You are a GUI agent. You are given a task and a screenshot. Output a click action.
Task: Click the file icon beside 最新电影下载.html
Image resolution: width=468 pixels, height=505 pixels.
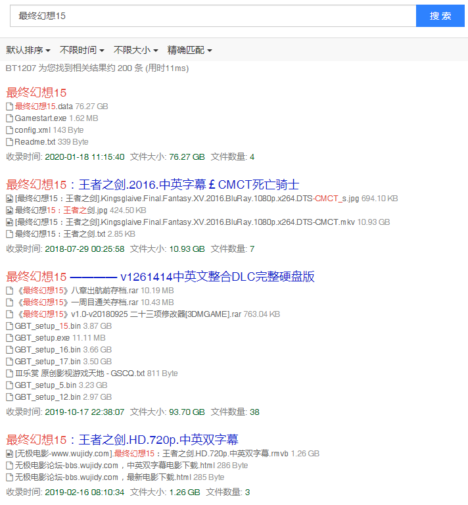click(x=10, y=477)
